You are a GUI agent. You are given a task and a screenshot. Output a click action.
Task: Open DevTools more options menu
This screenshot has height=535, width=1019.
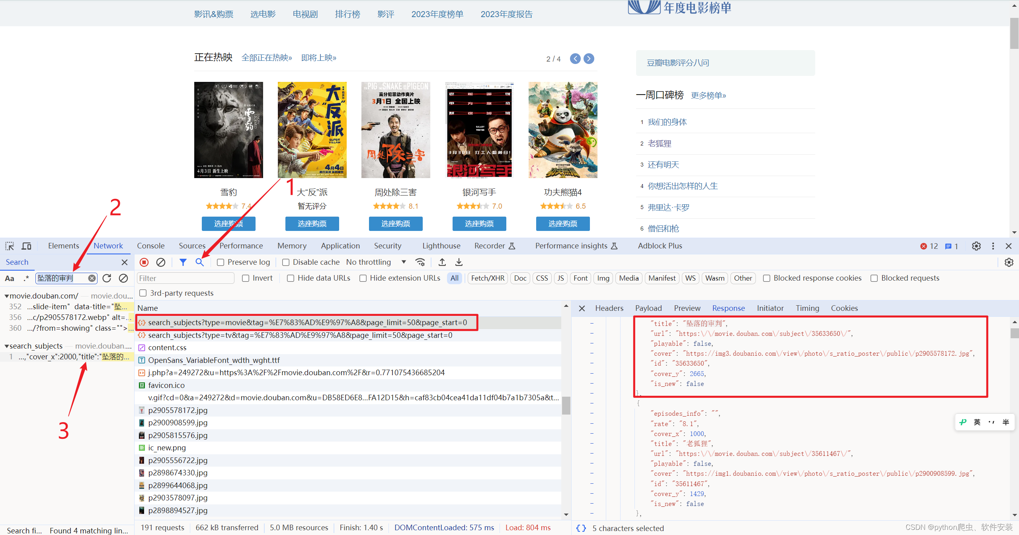pos(993,246)
